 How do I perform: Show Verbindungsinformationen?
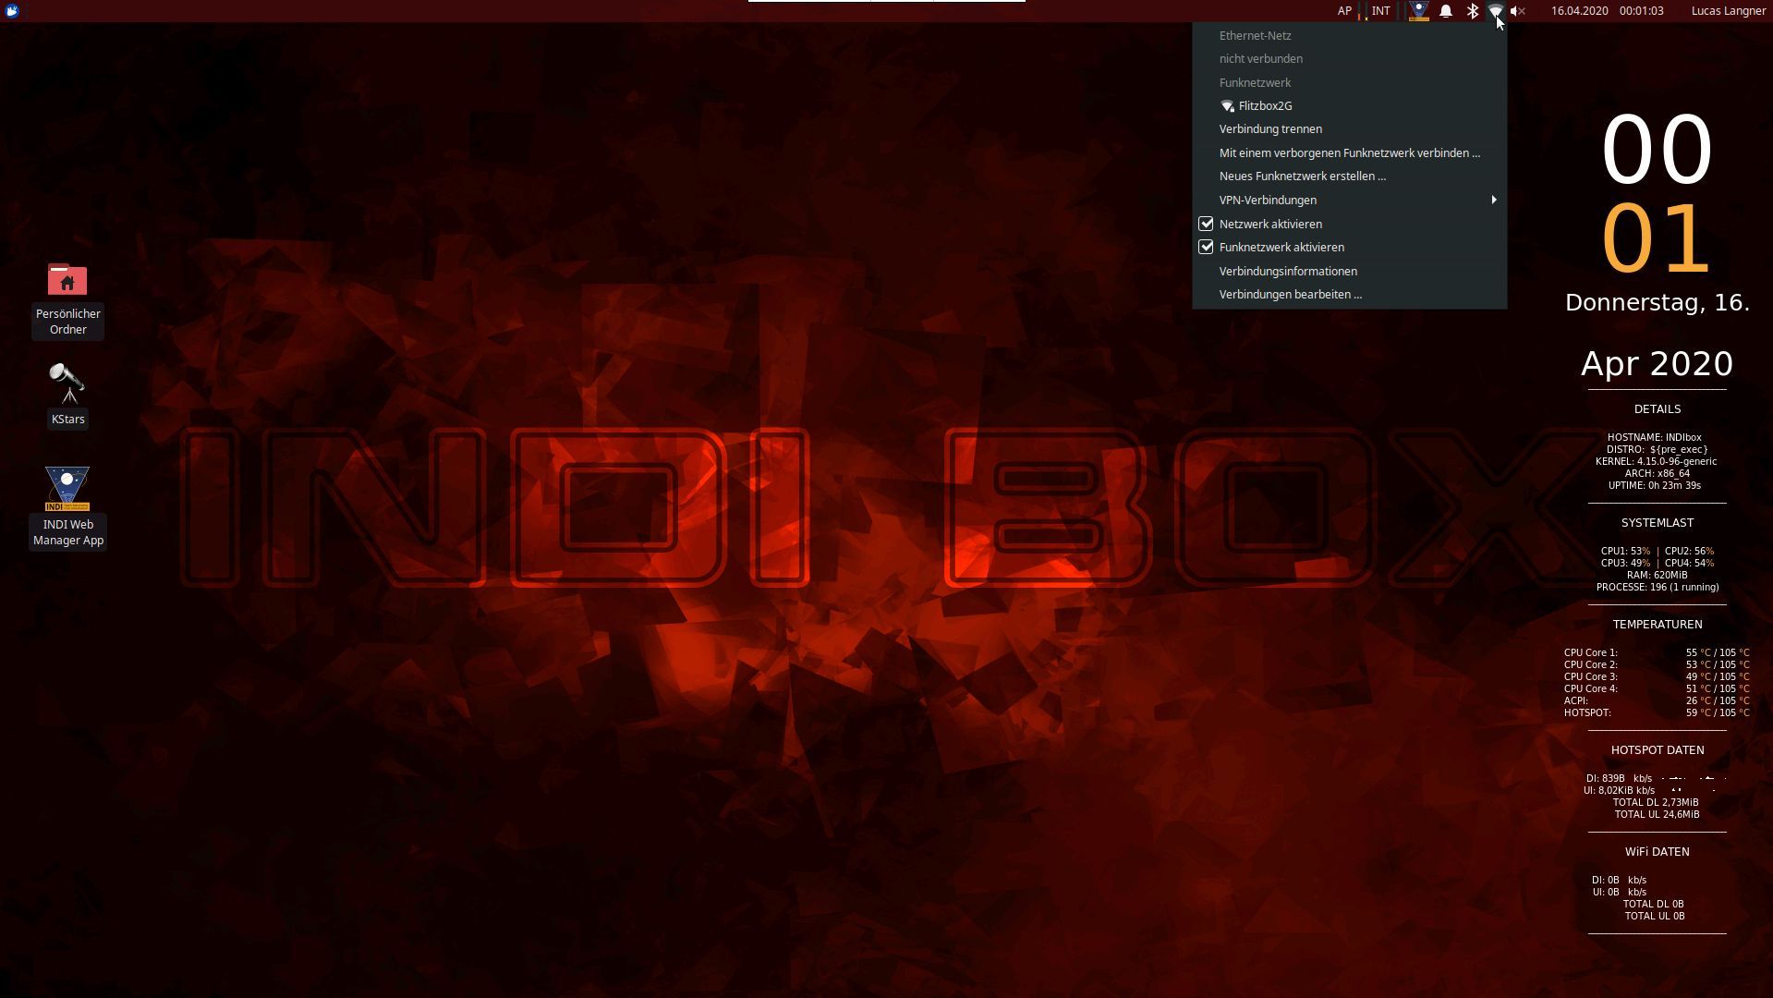click(x=1288, y=271)
